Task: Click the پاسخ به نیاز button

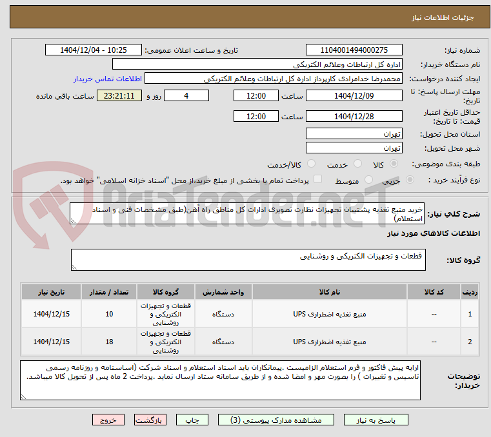Action: 376,420
